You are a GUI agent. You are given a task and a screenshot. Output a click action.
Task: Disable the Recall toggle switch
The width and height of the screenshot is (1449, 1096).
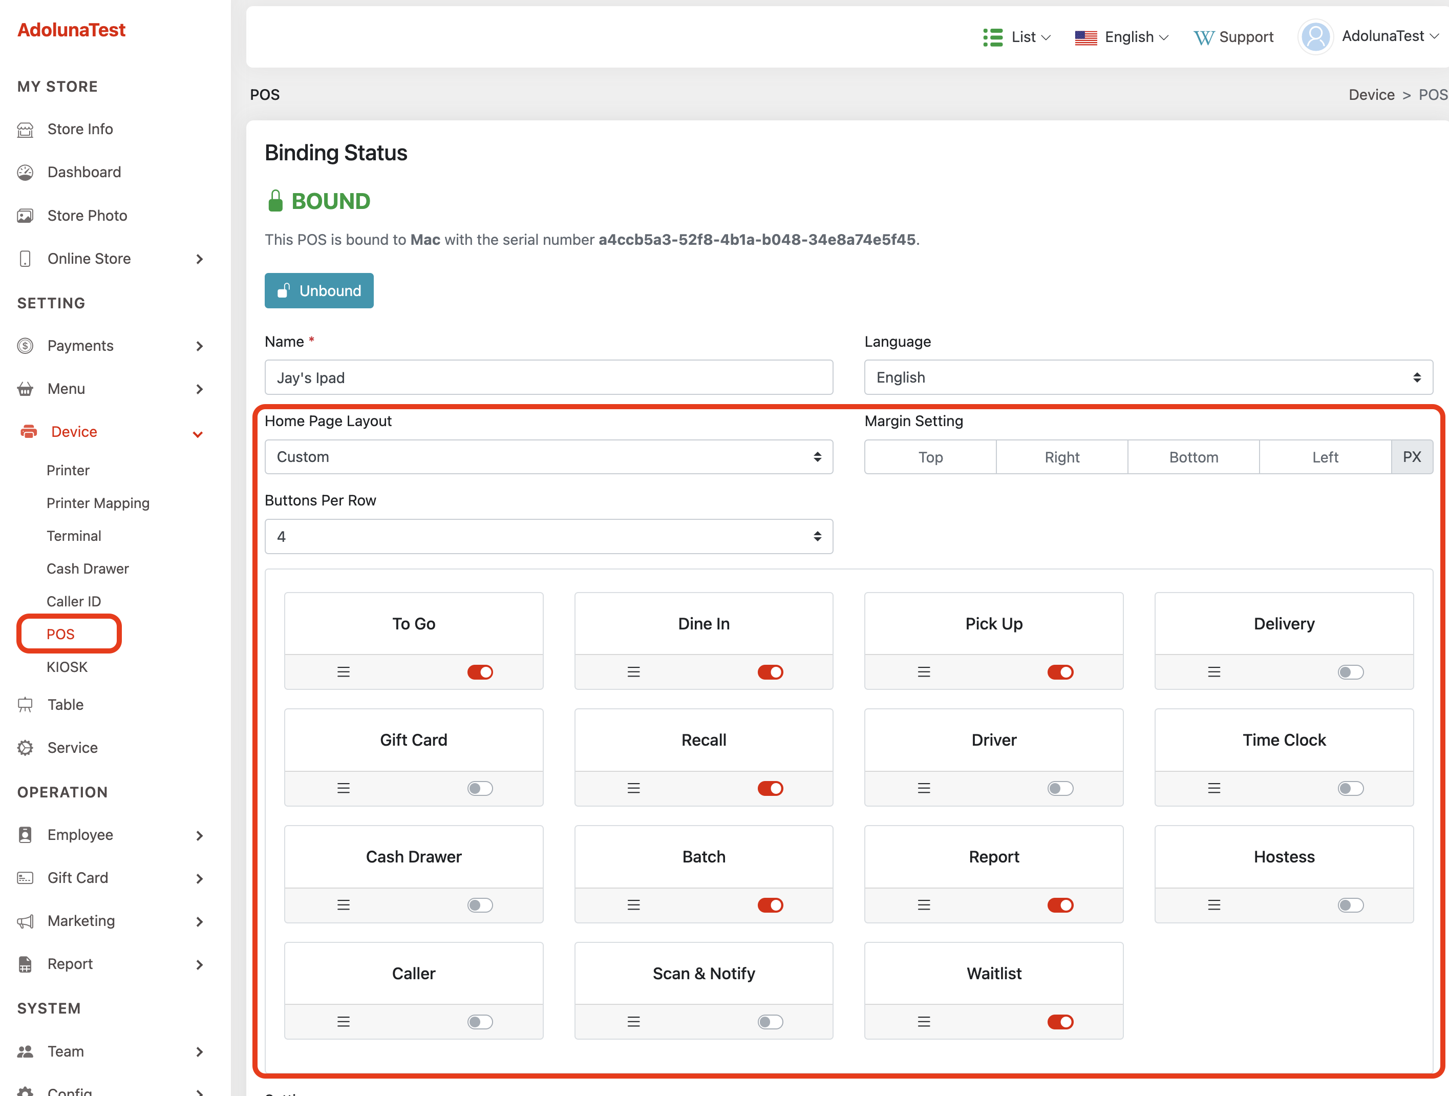[770, 788]
